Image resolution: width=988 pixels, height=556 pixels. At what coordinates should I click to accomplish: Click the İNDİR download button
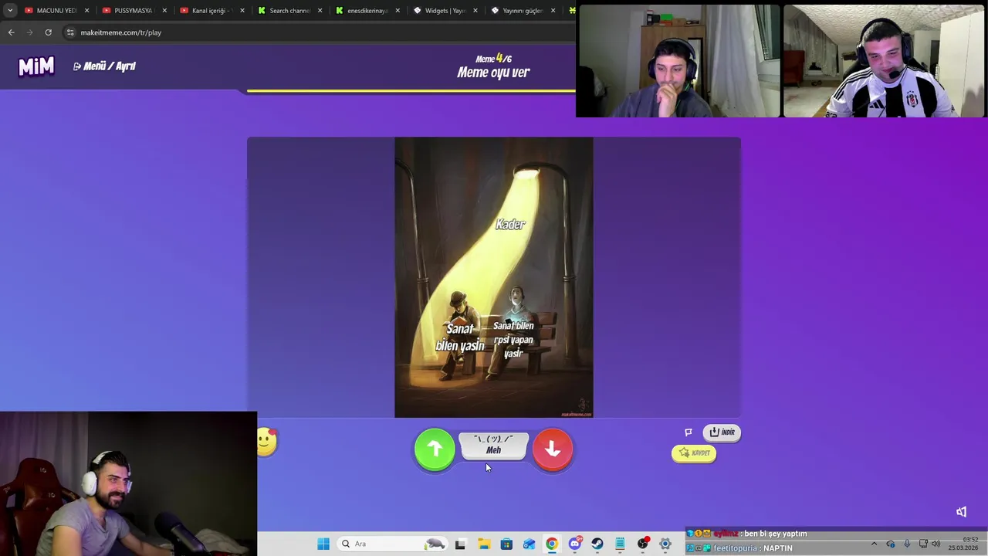[x=722, y=432]
